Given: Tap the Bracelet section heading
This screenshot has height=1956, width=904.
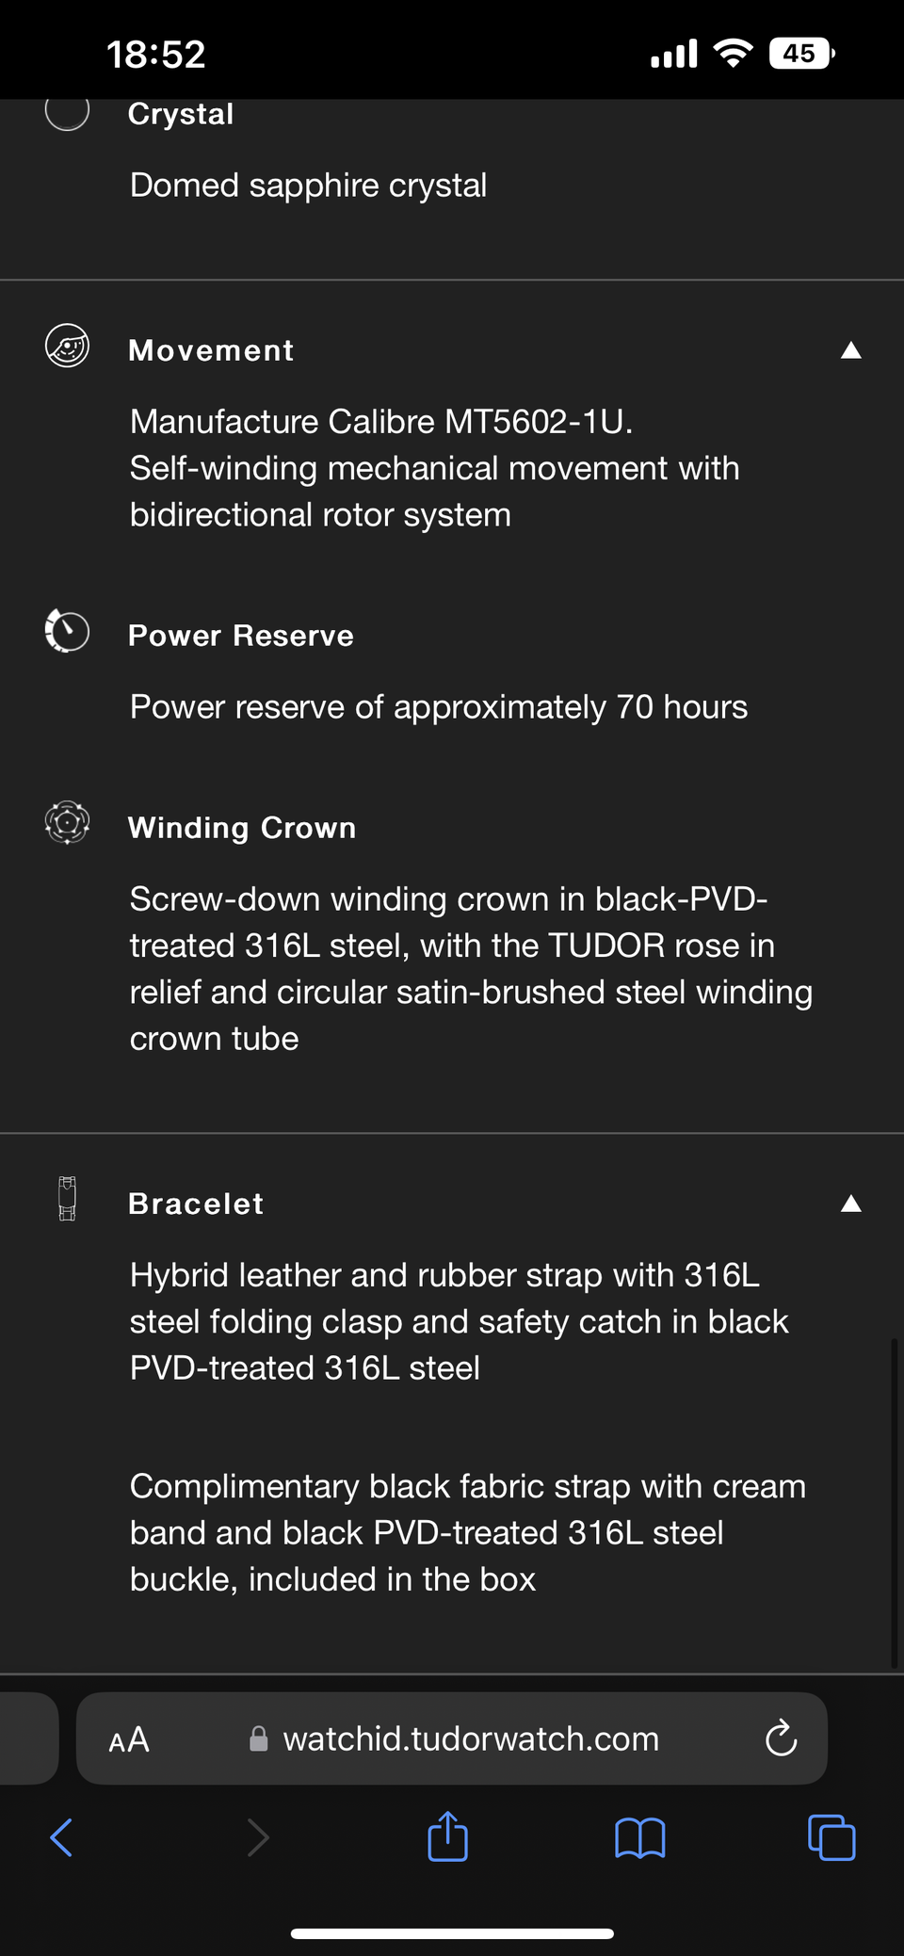Looking at the screenshot, I should coord(196,1204).
